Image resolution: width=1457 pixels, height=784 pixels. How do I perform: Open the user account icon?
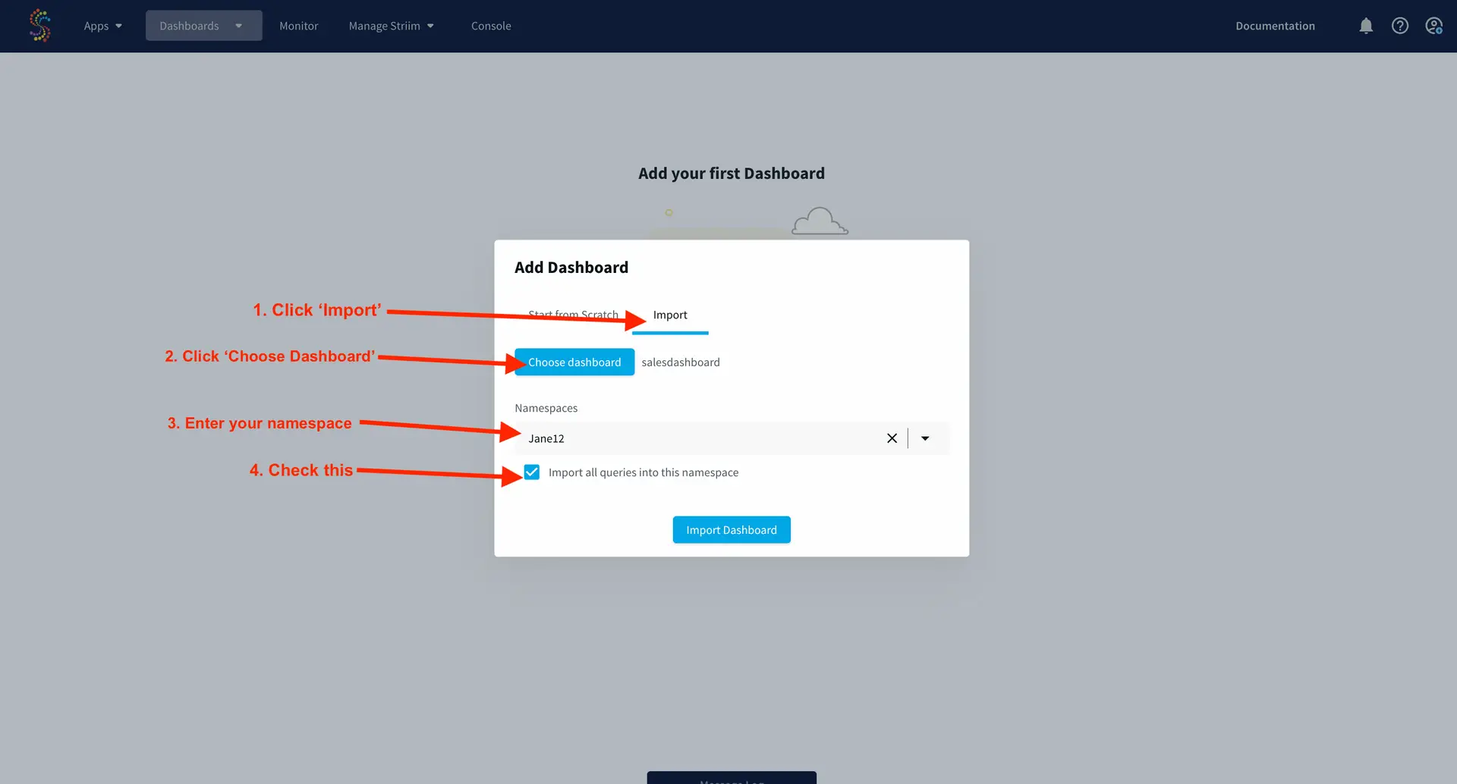pos(1433,26)
